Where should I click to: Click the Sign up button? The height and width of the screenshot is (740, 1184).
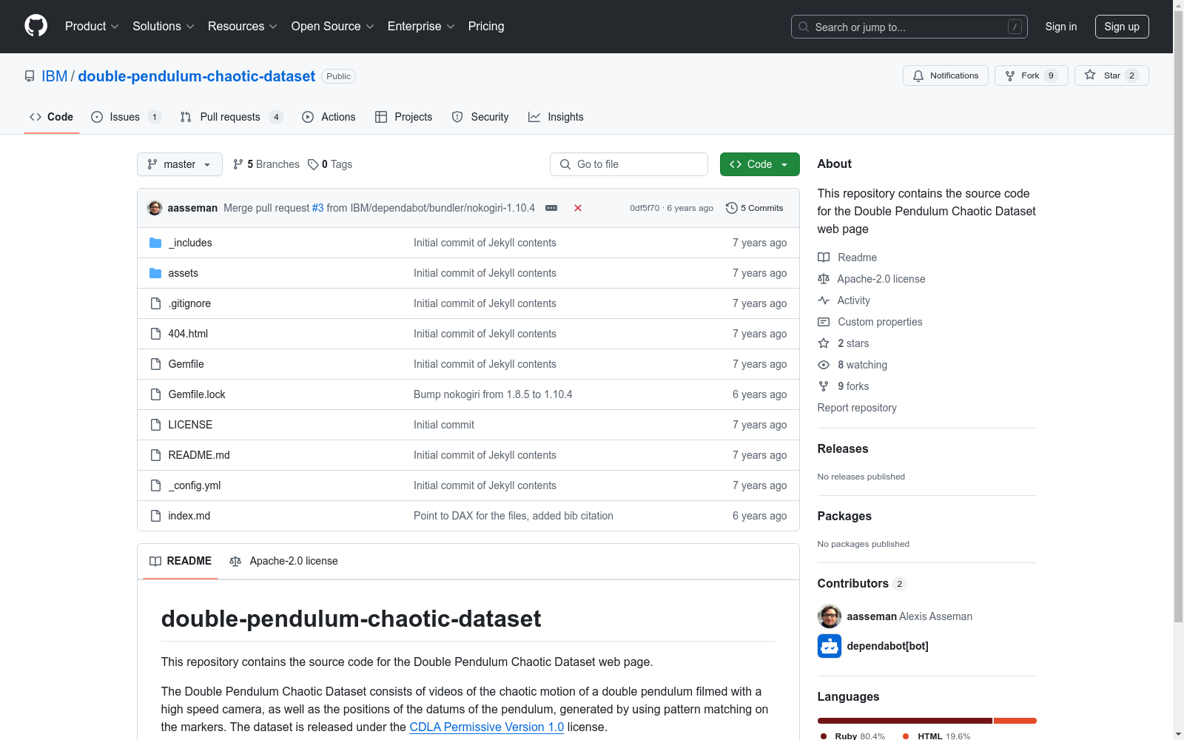click(1122, 27)
